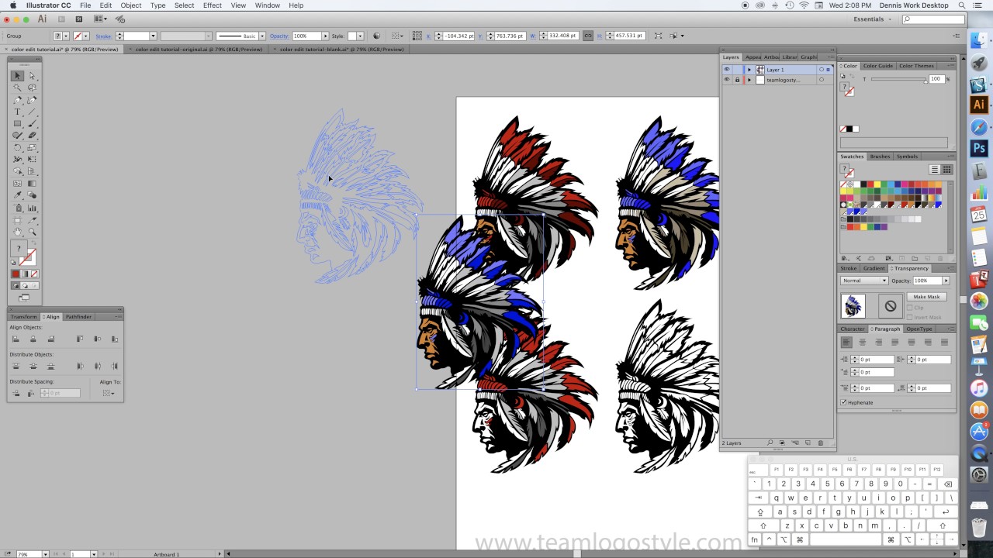Select the Gradient tool

pyautogui.click(x=32, y=184)
